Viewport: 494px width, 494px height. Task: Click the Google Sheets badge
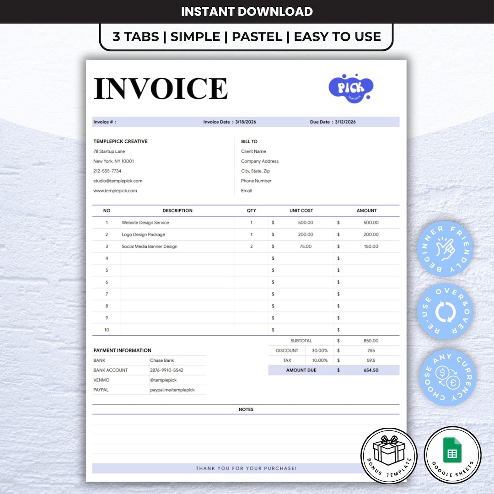[452, 455]
